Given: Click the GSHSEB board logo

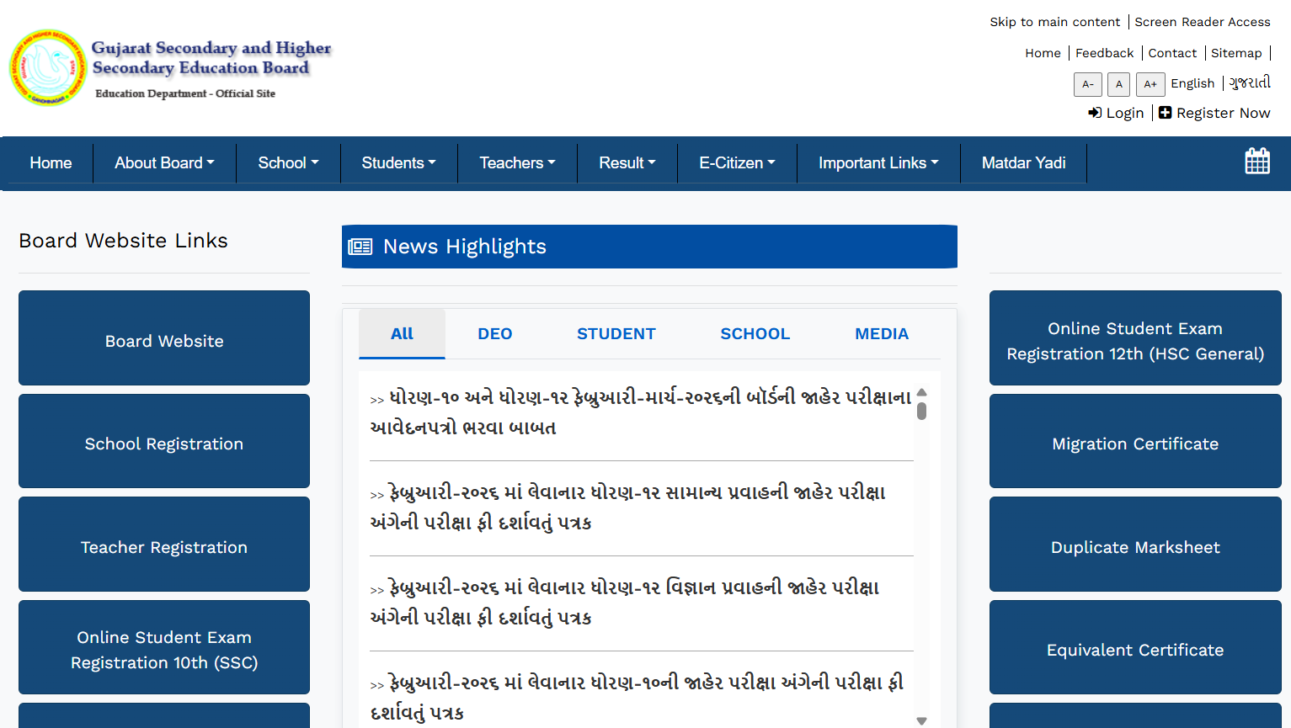Looking at the screenshot, I should click(48, 67).
